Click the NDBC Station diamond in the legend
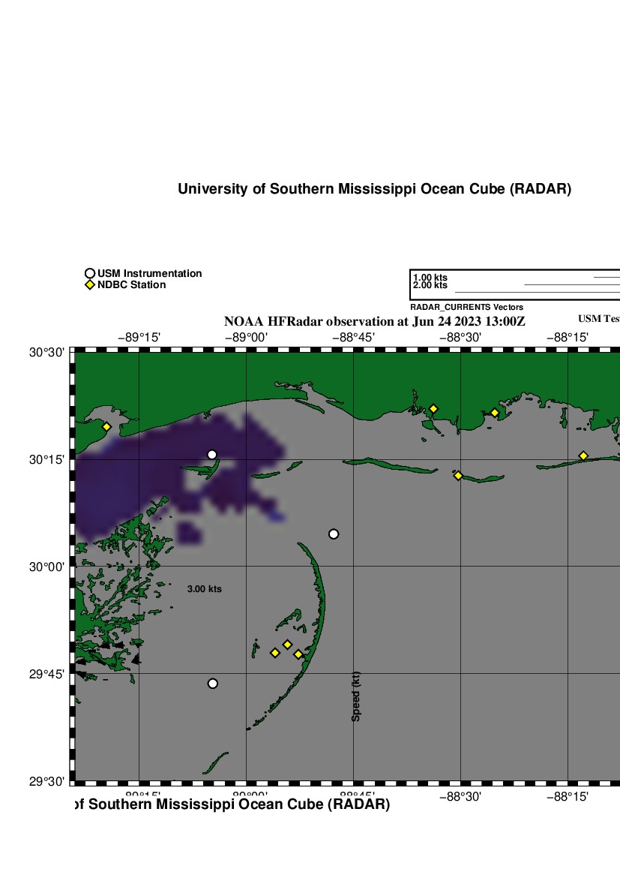This screenshot has height=878, width=620. coord(90,285)
